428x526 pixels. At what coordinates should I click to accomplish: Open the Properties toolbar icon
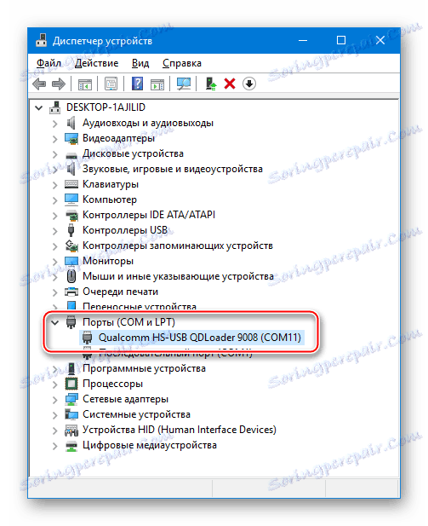point(111,84)
